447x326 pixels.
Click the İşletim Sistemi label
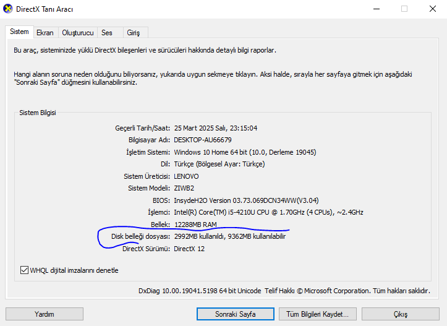(x=148, y=152)
